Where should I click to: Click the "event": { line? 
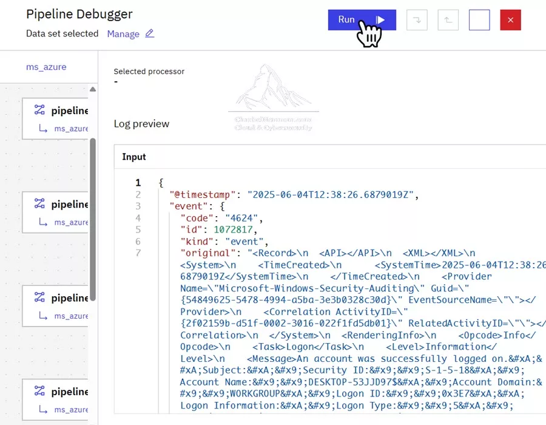click(x=197, y=206)
